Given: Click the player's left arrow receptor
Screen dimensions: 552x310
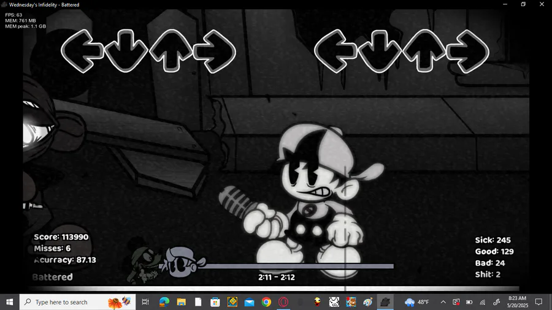Looking at the screenshot, I should [x=335, y=51].
